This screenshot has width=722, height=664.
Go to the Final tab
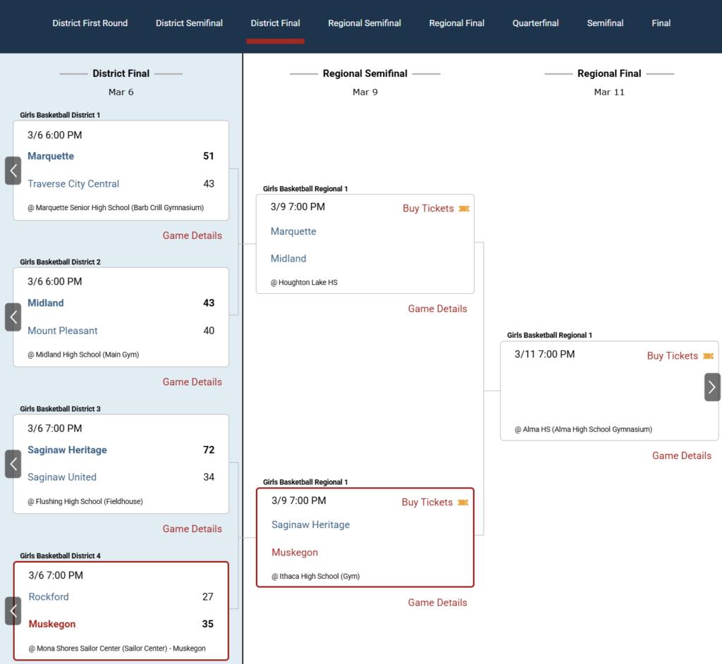[661, 23]
